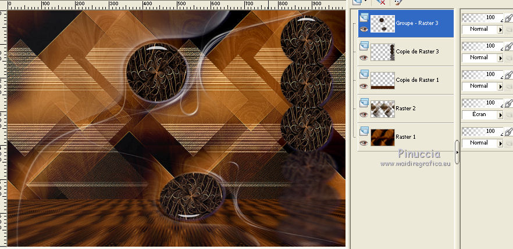Click the Layers panel splitter arrow handle
The image size is (513, 249).
tap(457, 152)
